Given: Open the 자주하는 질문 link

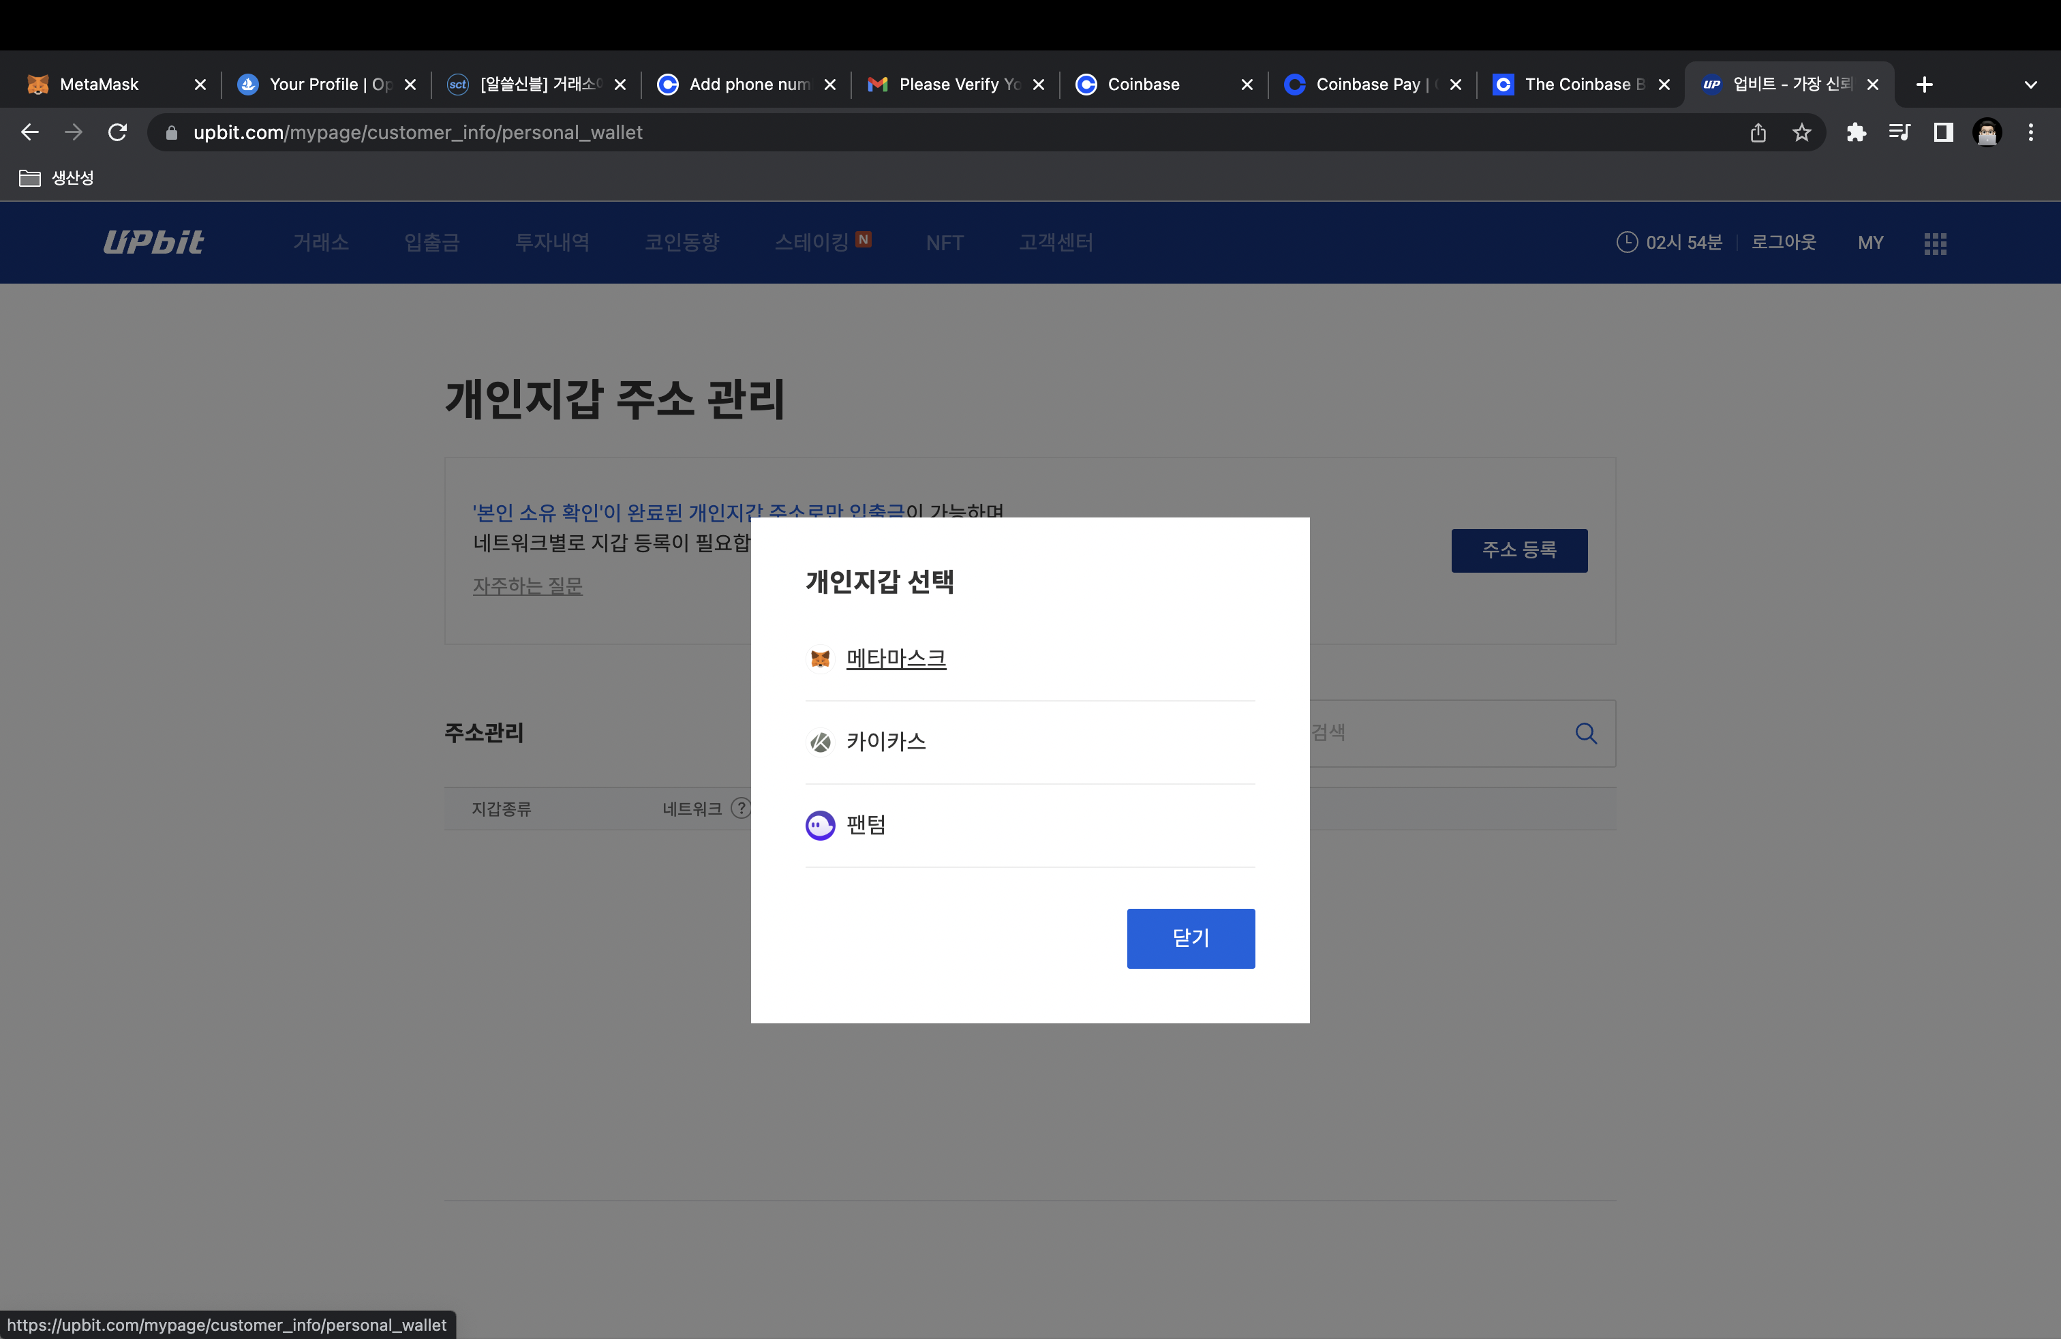Looking at the screenshot, I should [528, 586].
